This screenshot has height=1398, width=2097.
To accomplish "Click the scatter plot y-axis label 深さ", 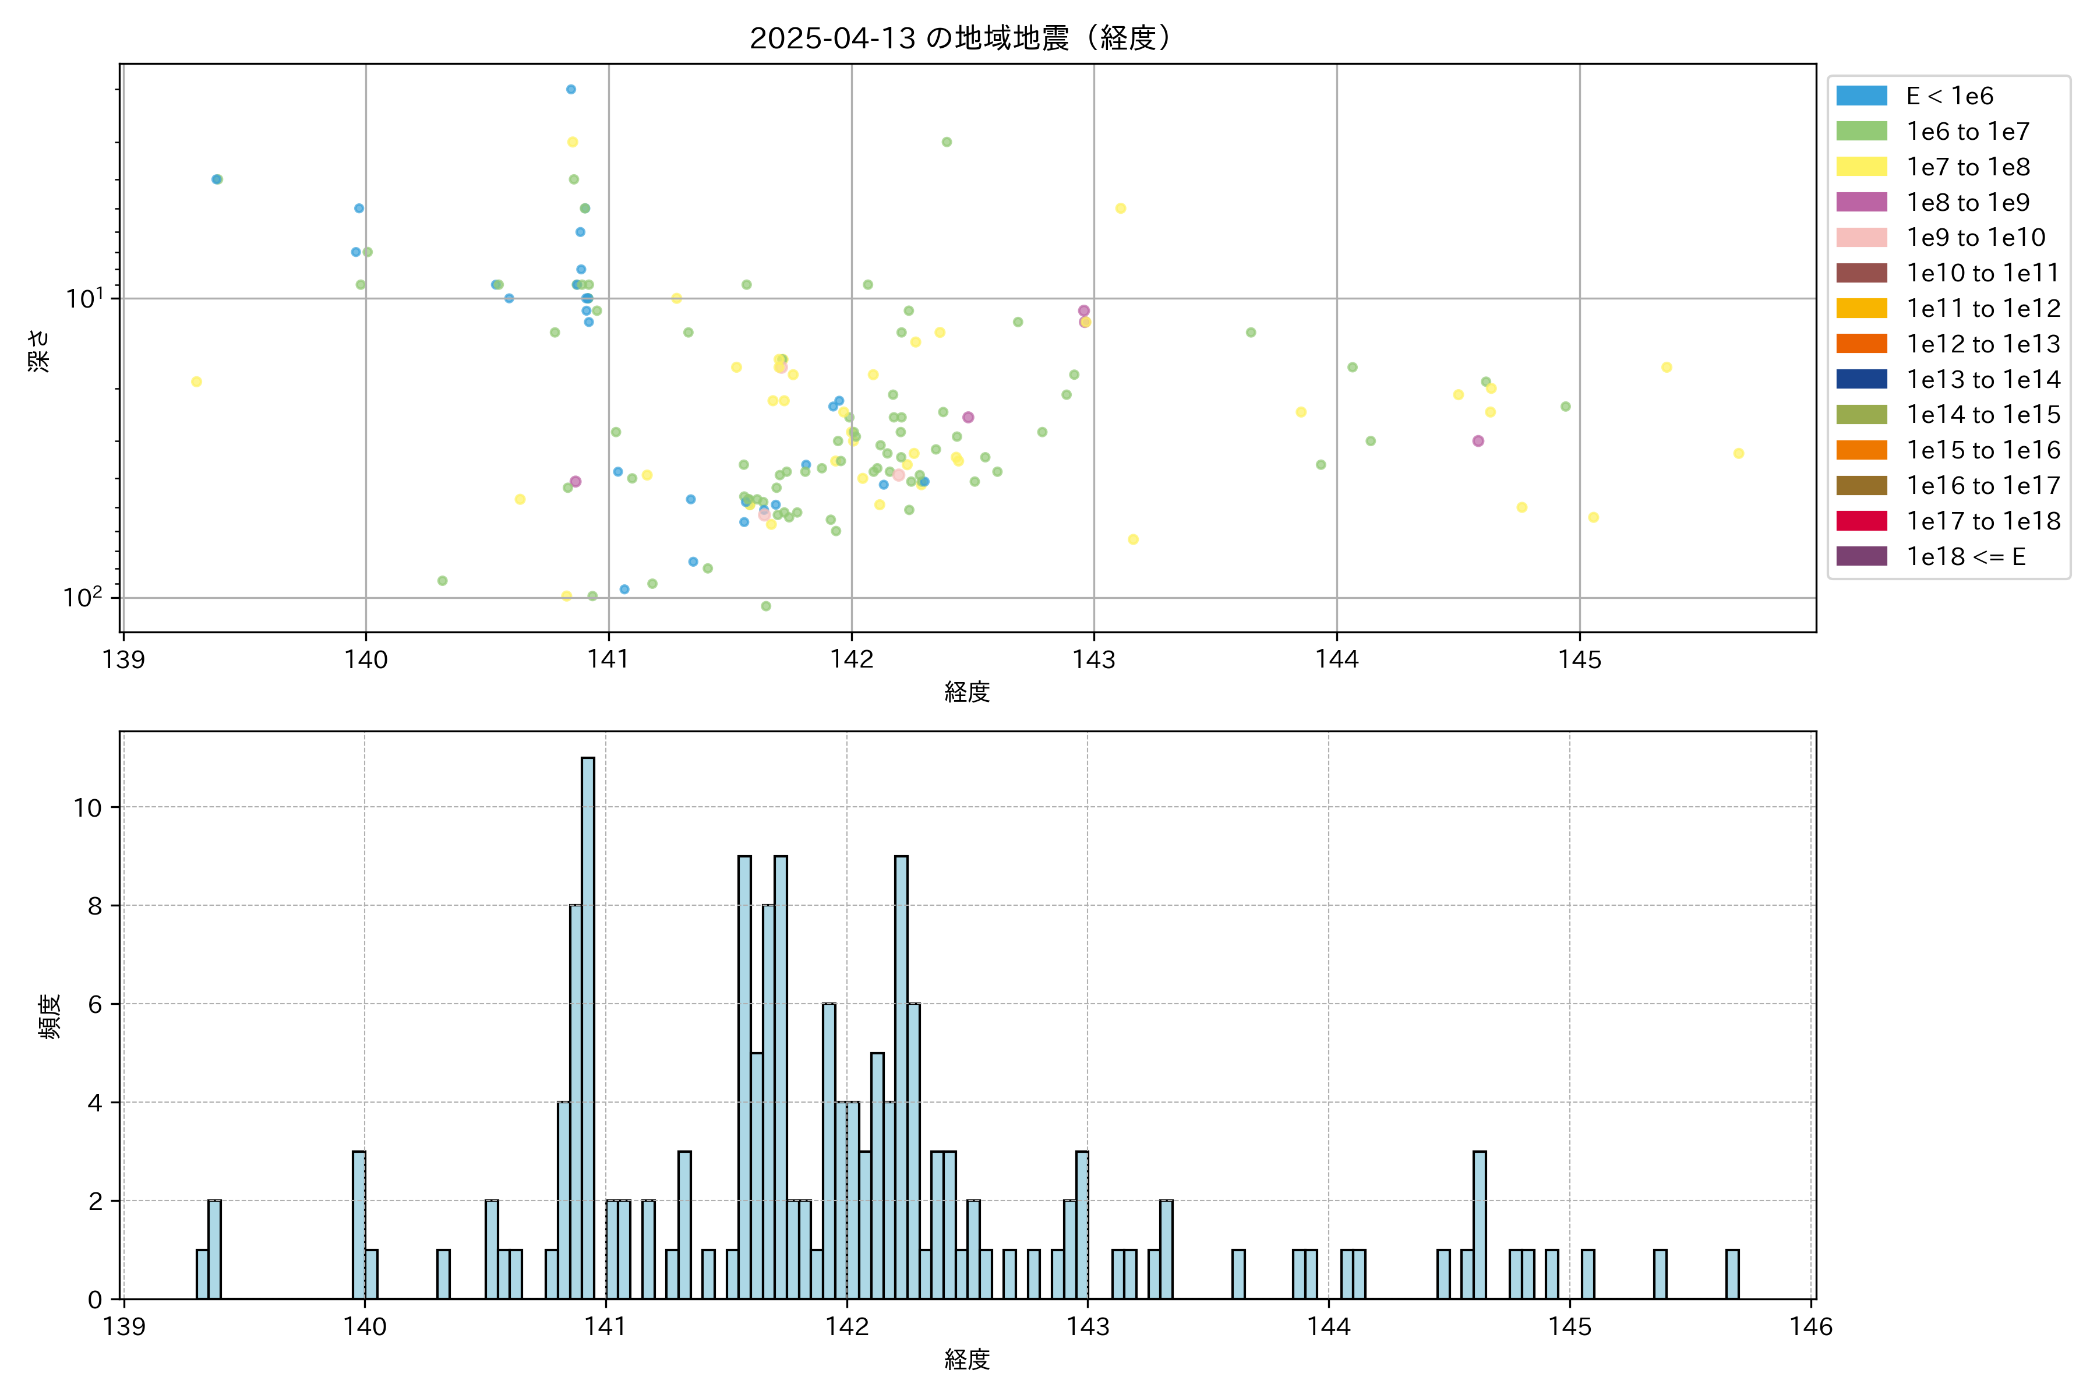I will 39,351.
